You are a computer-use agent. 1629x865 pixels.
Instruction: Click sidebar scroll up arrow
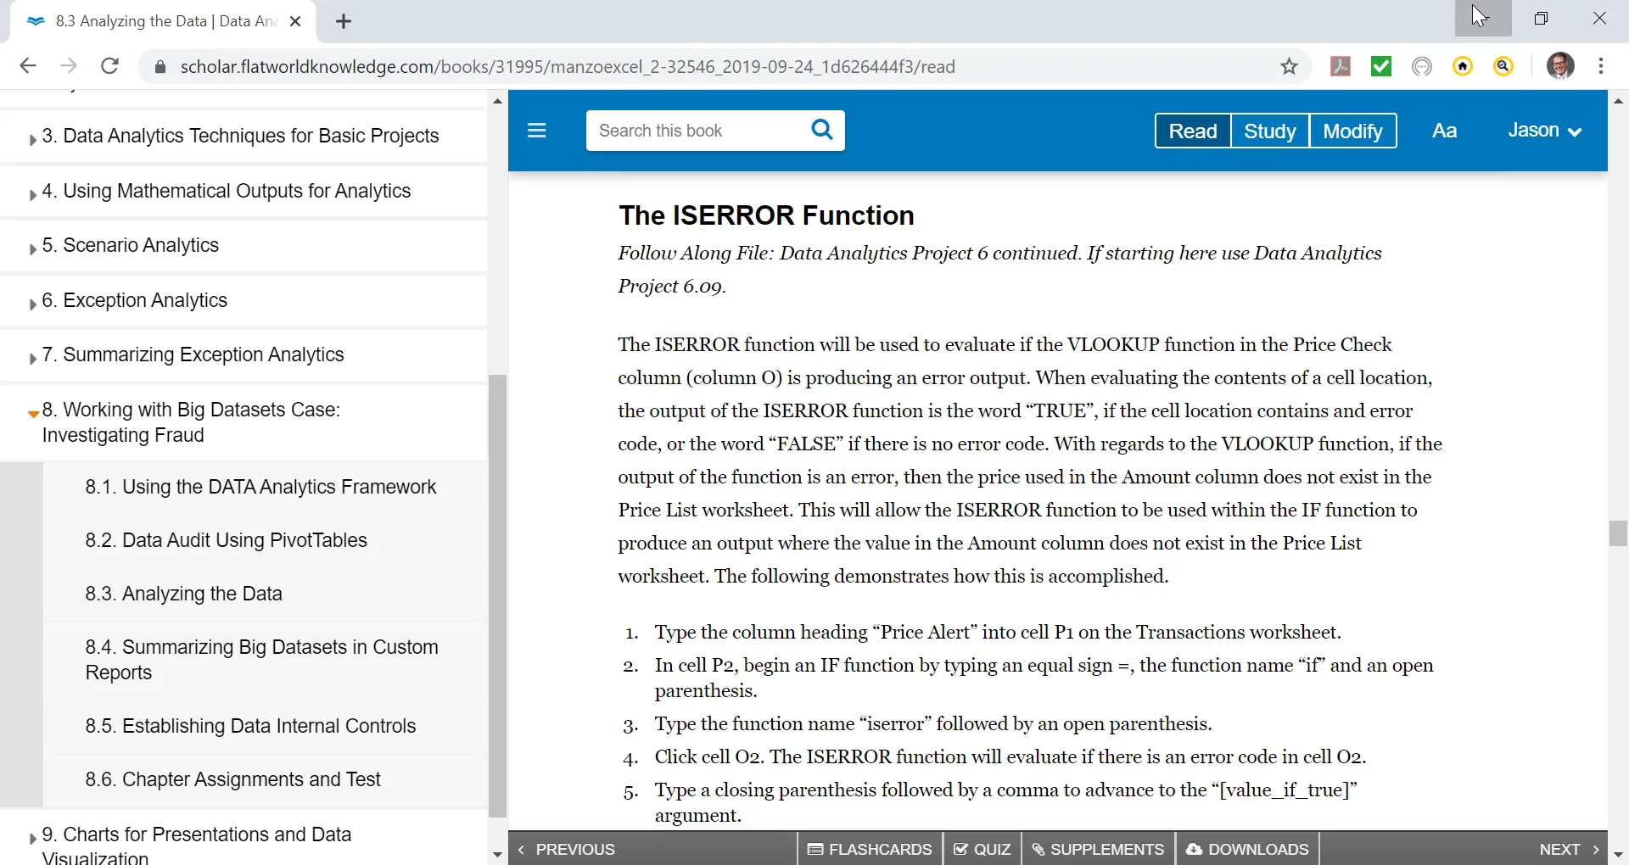click(498, 101)
